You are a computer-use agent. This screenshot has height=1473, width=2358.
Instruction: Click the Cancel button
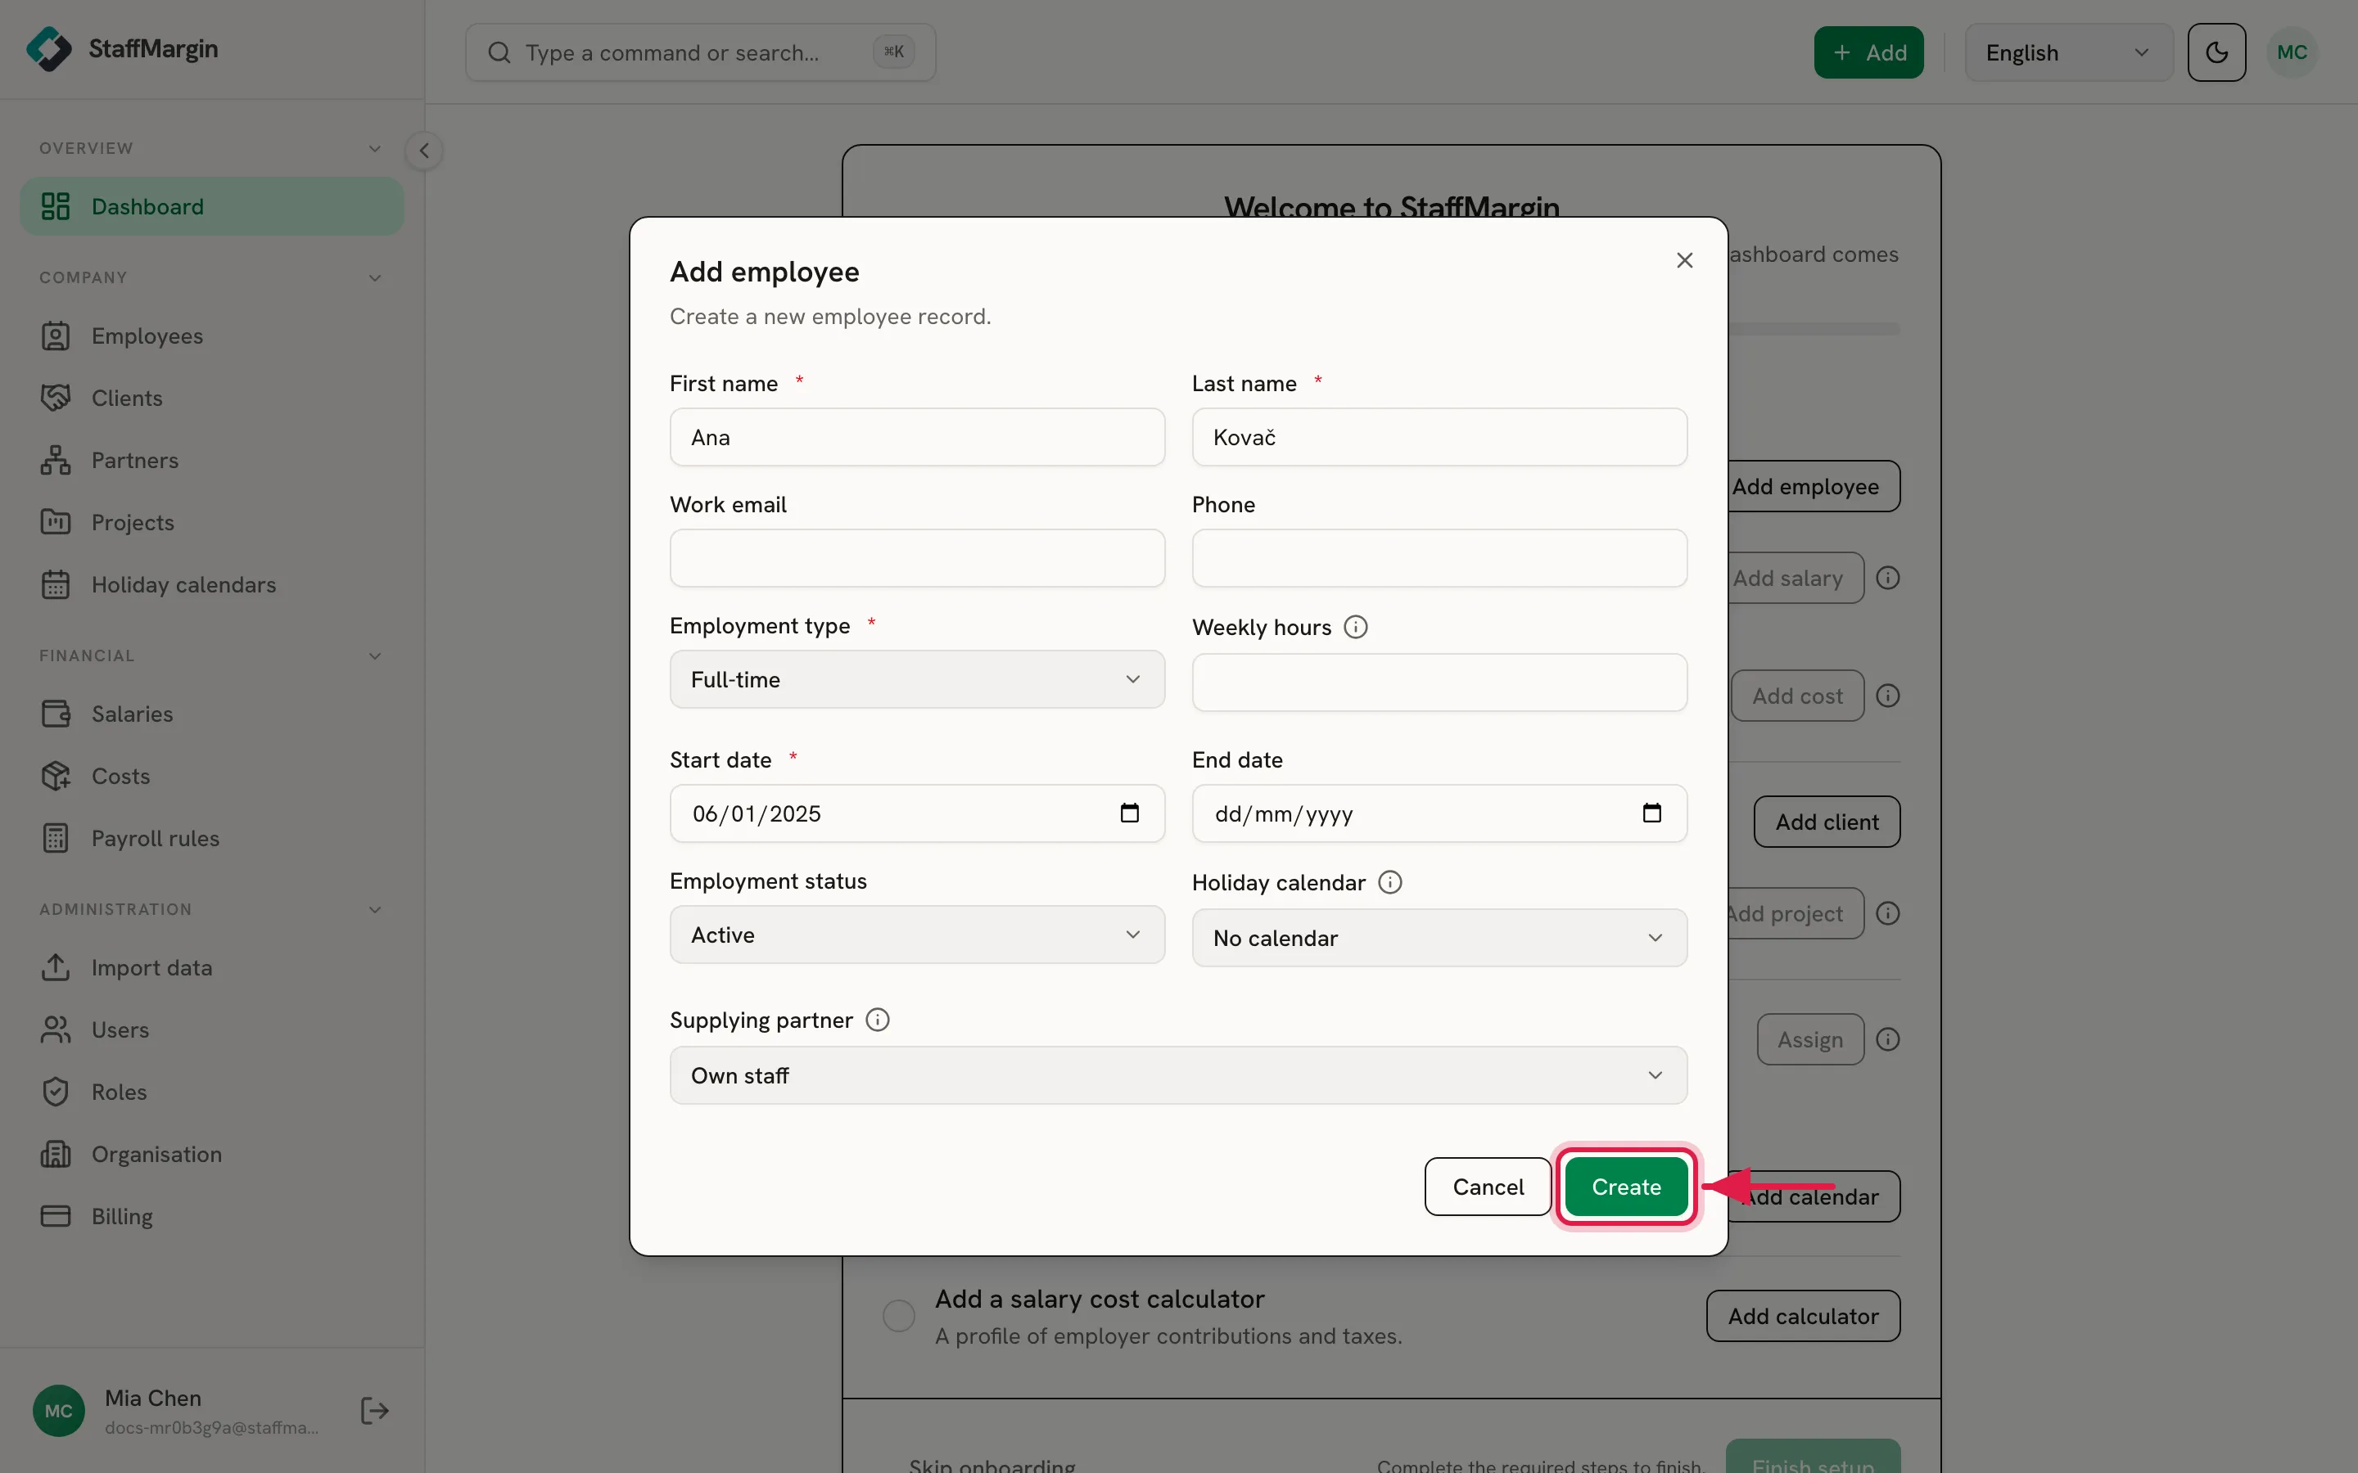pyautogui.click(x=1488, y=1187)
